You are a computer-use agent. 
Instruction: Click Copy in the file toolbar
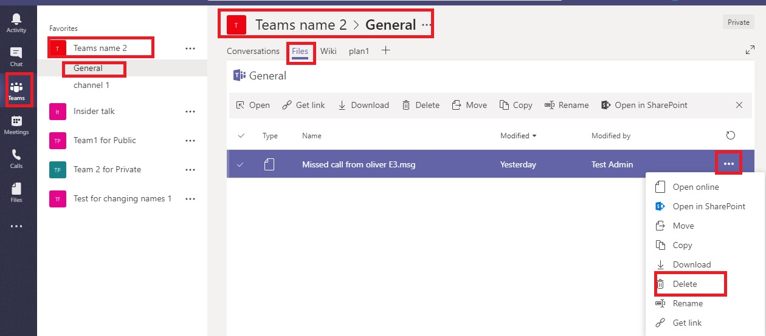click(516, 105)
